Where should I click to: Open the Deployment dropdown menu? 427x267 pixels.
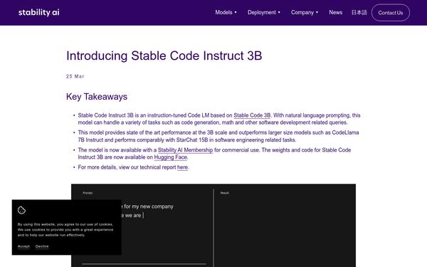(264, 13)
